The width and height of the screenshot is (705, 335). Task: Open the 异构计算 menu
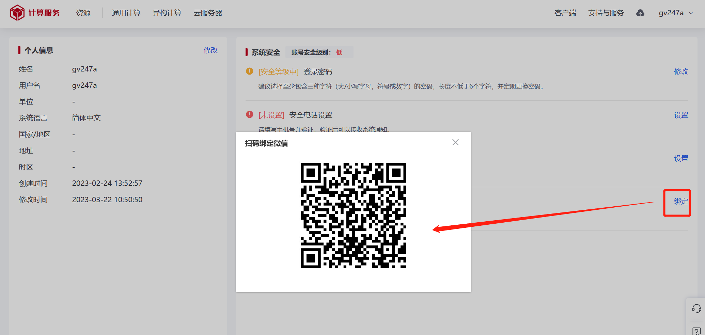167,13
